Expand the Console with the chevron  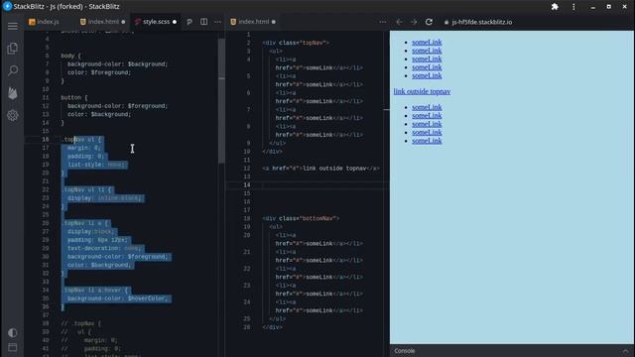point(625,351)
